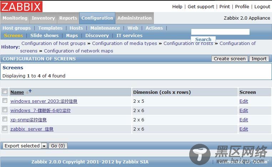Go to Slide shows submenu
Screen dimensions: 272x167
point(44,36)
